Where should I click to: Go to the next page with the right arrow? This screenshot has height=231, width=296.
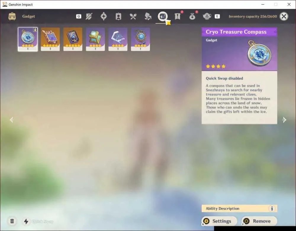(x=284, y=120)
